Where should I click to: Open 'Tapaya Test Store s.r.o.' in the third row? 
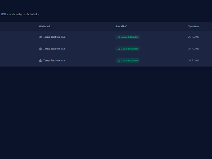coord(54,61)
